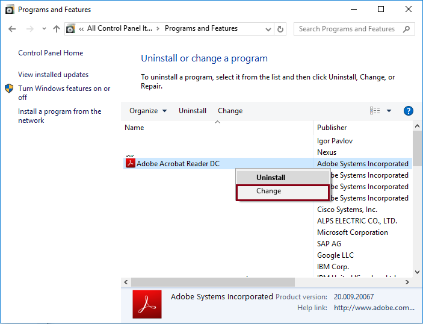Click the vertical scrollbar up arrow
Image resolution: width=423 pixels, height=324 pixels.
point(417,126)
